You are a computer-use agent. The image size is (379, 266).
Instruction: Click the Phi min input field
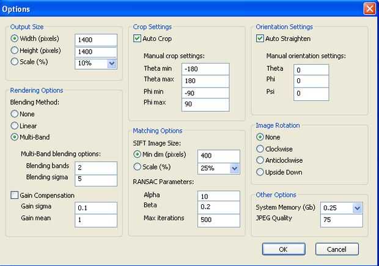tap(205, 93)
